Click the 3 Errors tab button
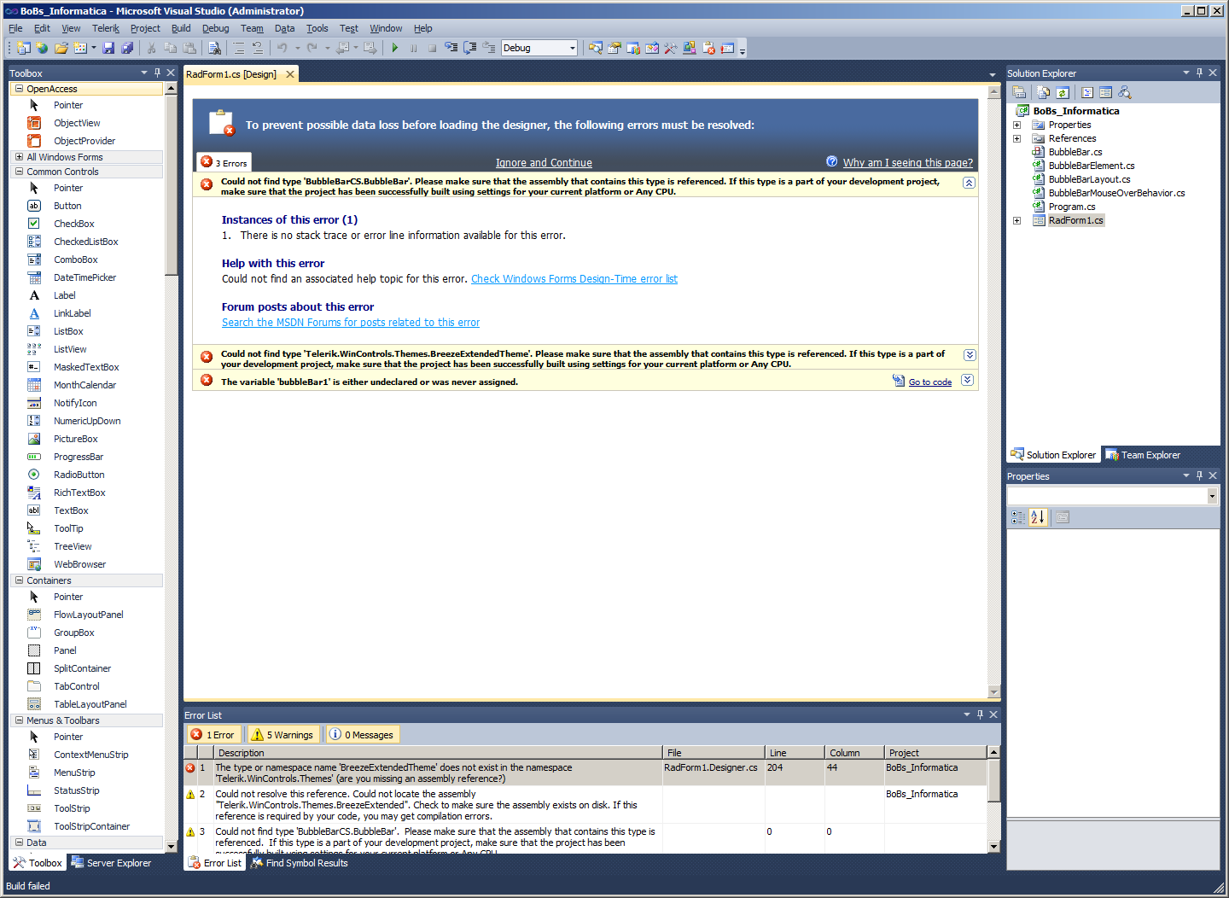1229x898 pixels. (x=224, y=162)
